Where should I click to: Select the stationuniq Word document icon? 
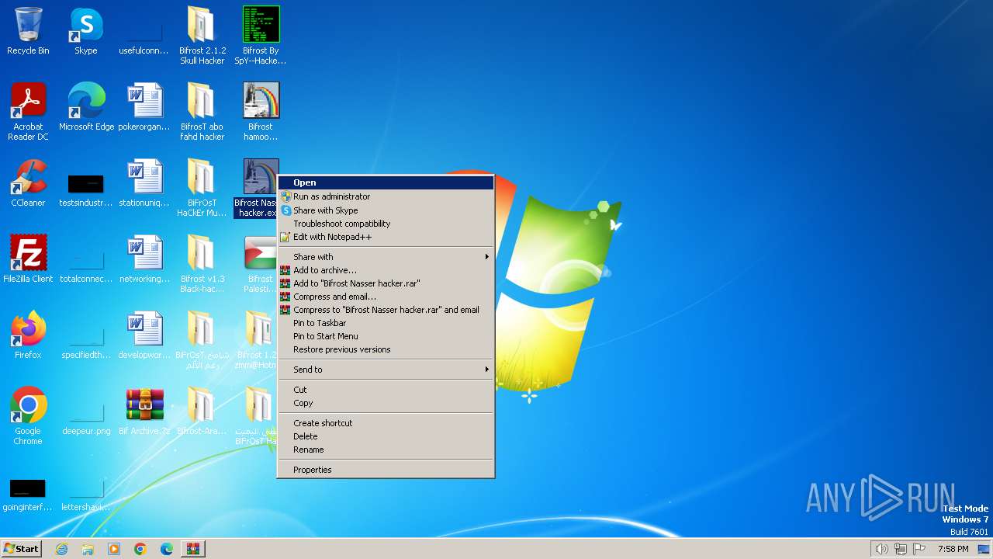tap(144, 183)
